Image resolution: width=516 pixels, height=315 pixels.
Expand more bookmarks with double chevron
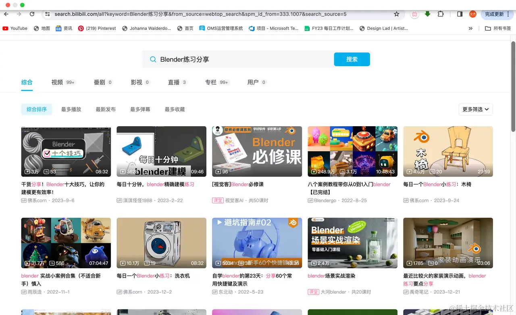coord(470,28)
